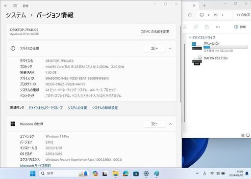251x179 pixels.
Task: Open the taskbar clock showing 15:09
Action: pyautogui.click(x=236, y=174)
